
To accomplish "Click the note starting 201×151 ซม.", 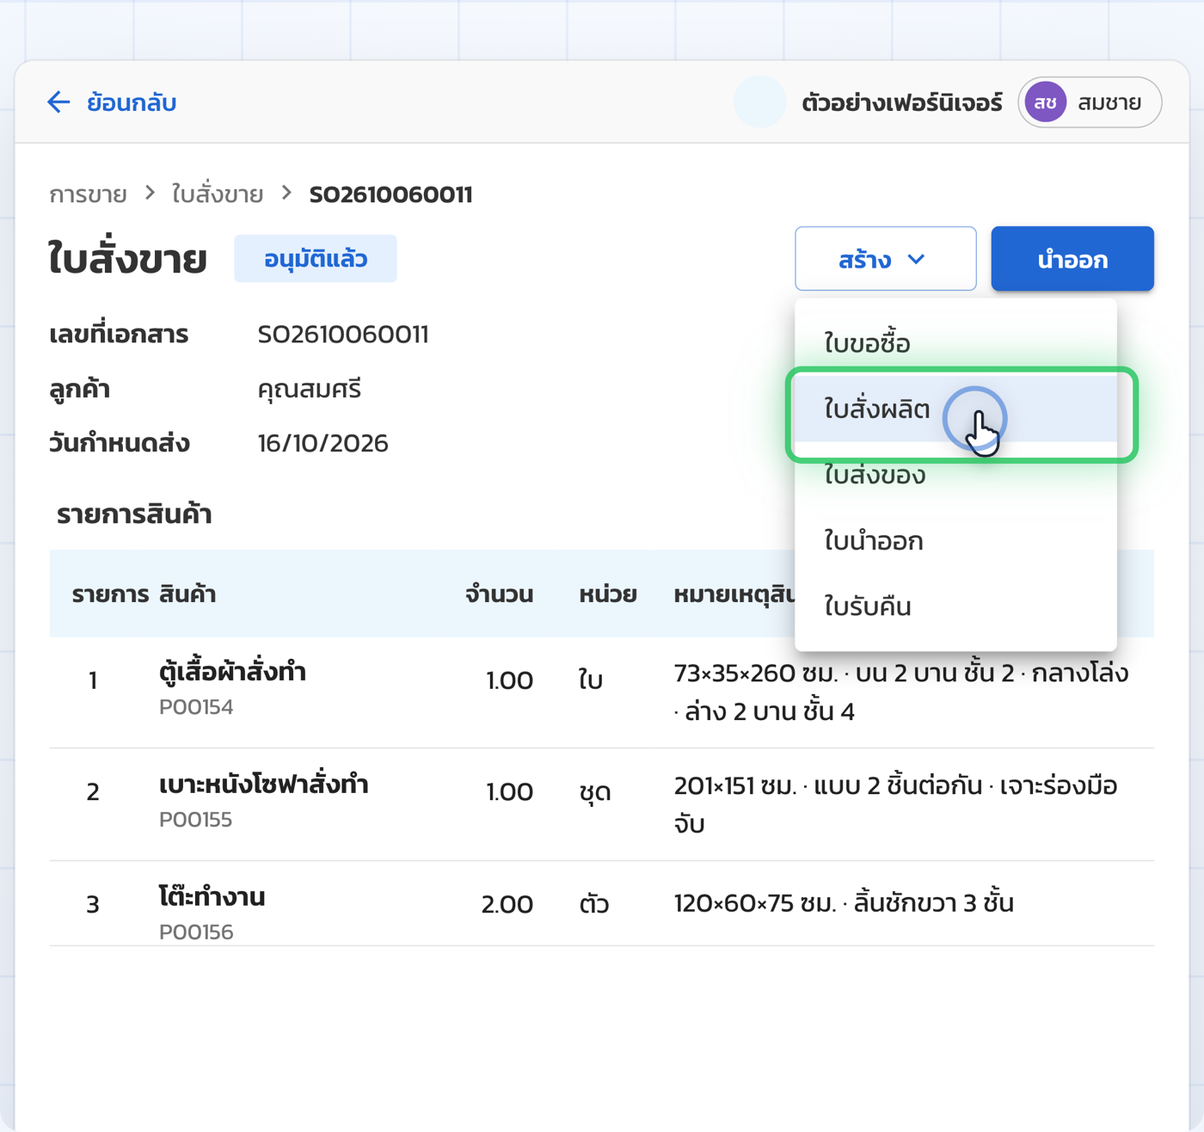I will point(895,805).
